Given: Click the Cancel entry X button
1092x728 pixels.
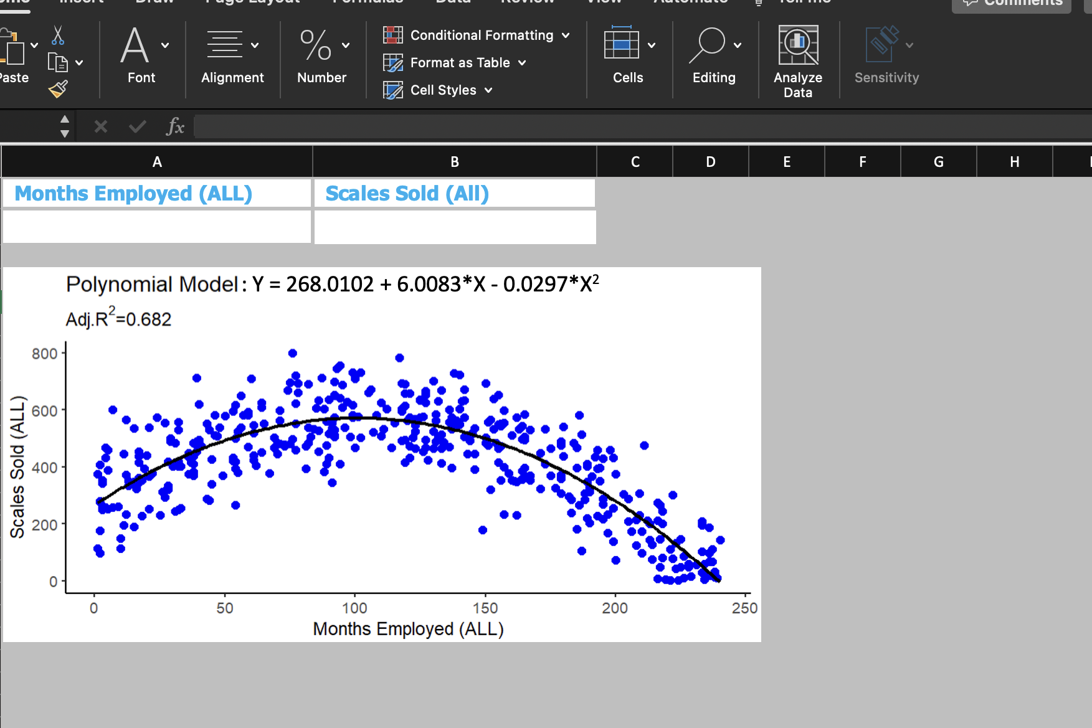Looking at the screenshot, I should pyautogui.click(x=101, y=127).
